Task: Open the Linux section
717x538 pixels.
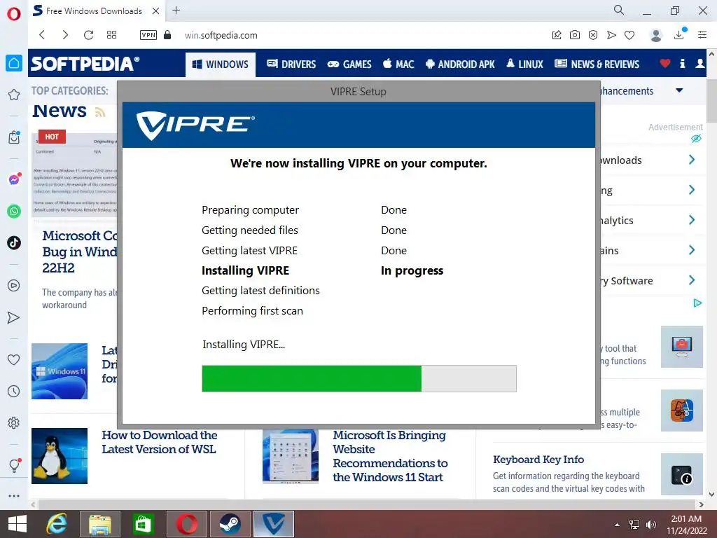Action: point(524,64)
